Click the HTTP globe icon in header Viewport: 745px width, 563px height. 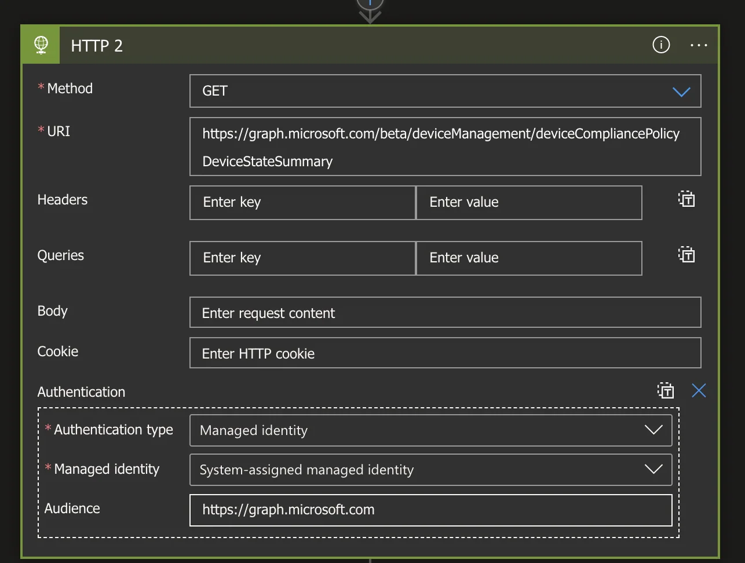click(41, 45)
